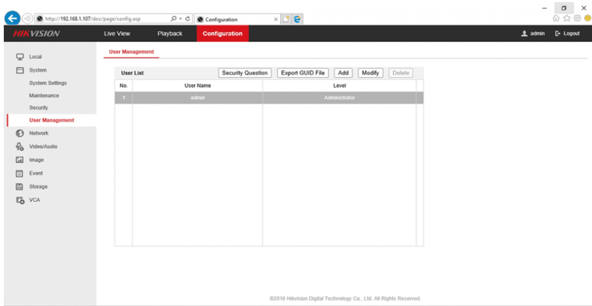Click the admin user icon in header
The width and height of the screenshot is (592, 306).
click(x=524, y=34)
